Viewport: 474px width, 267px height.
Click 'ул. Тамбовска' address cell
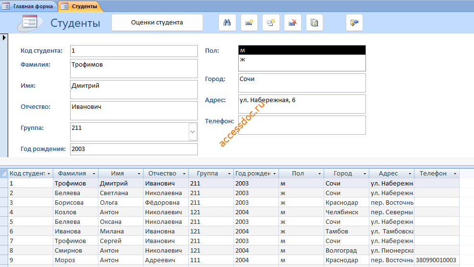(x=391, y=232)
